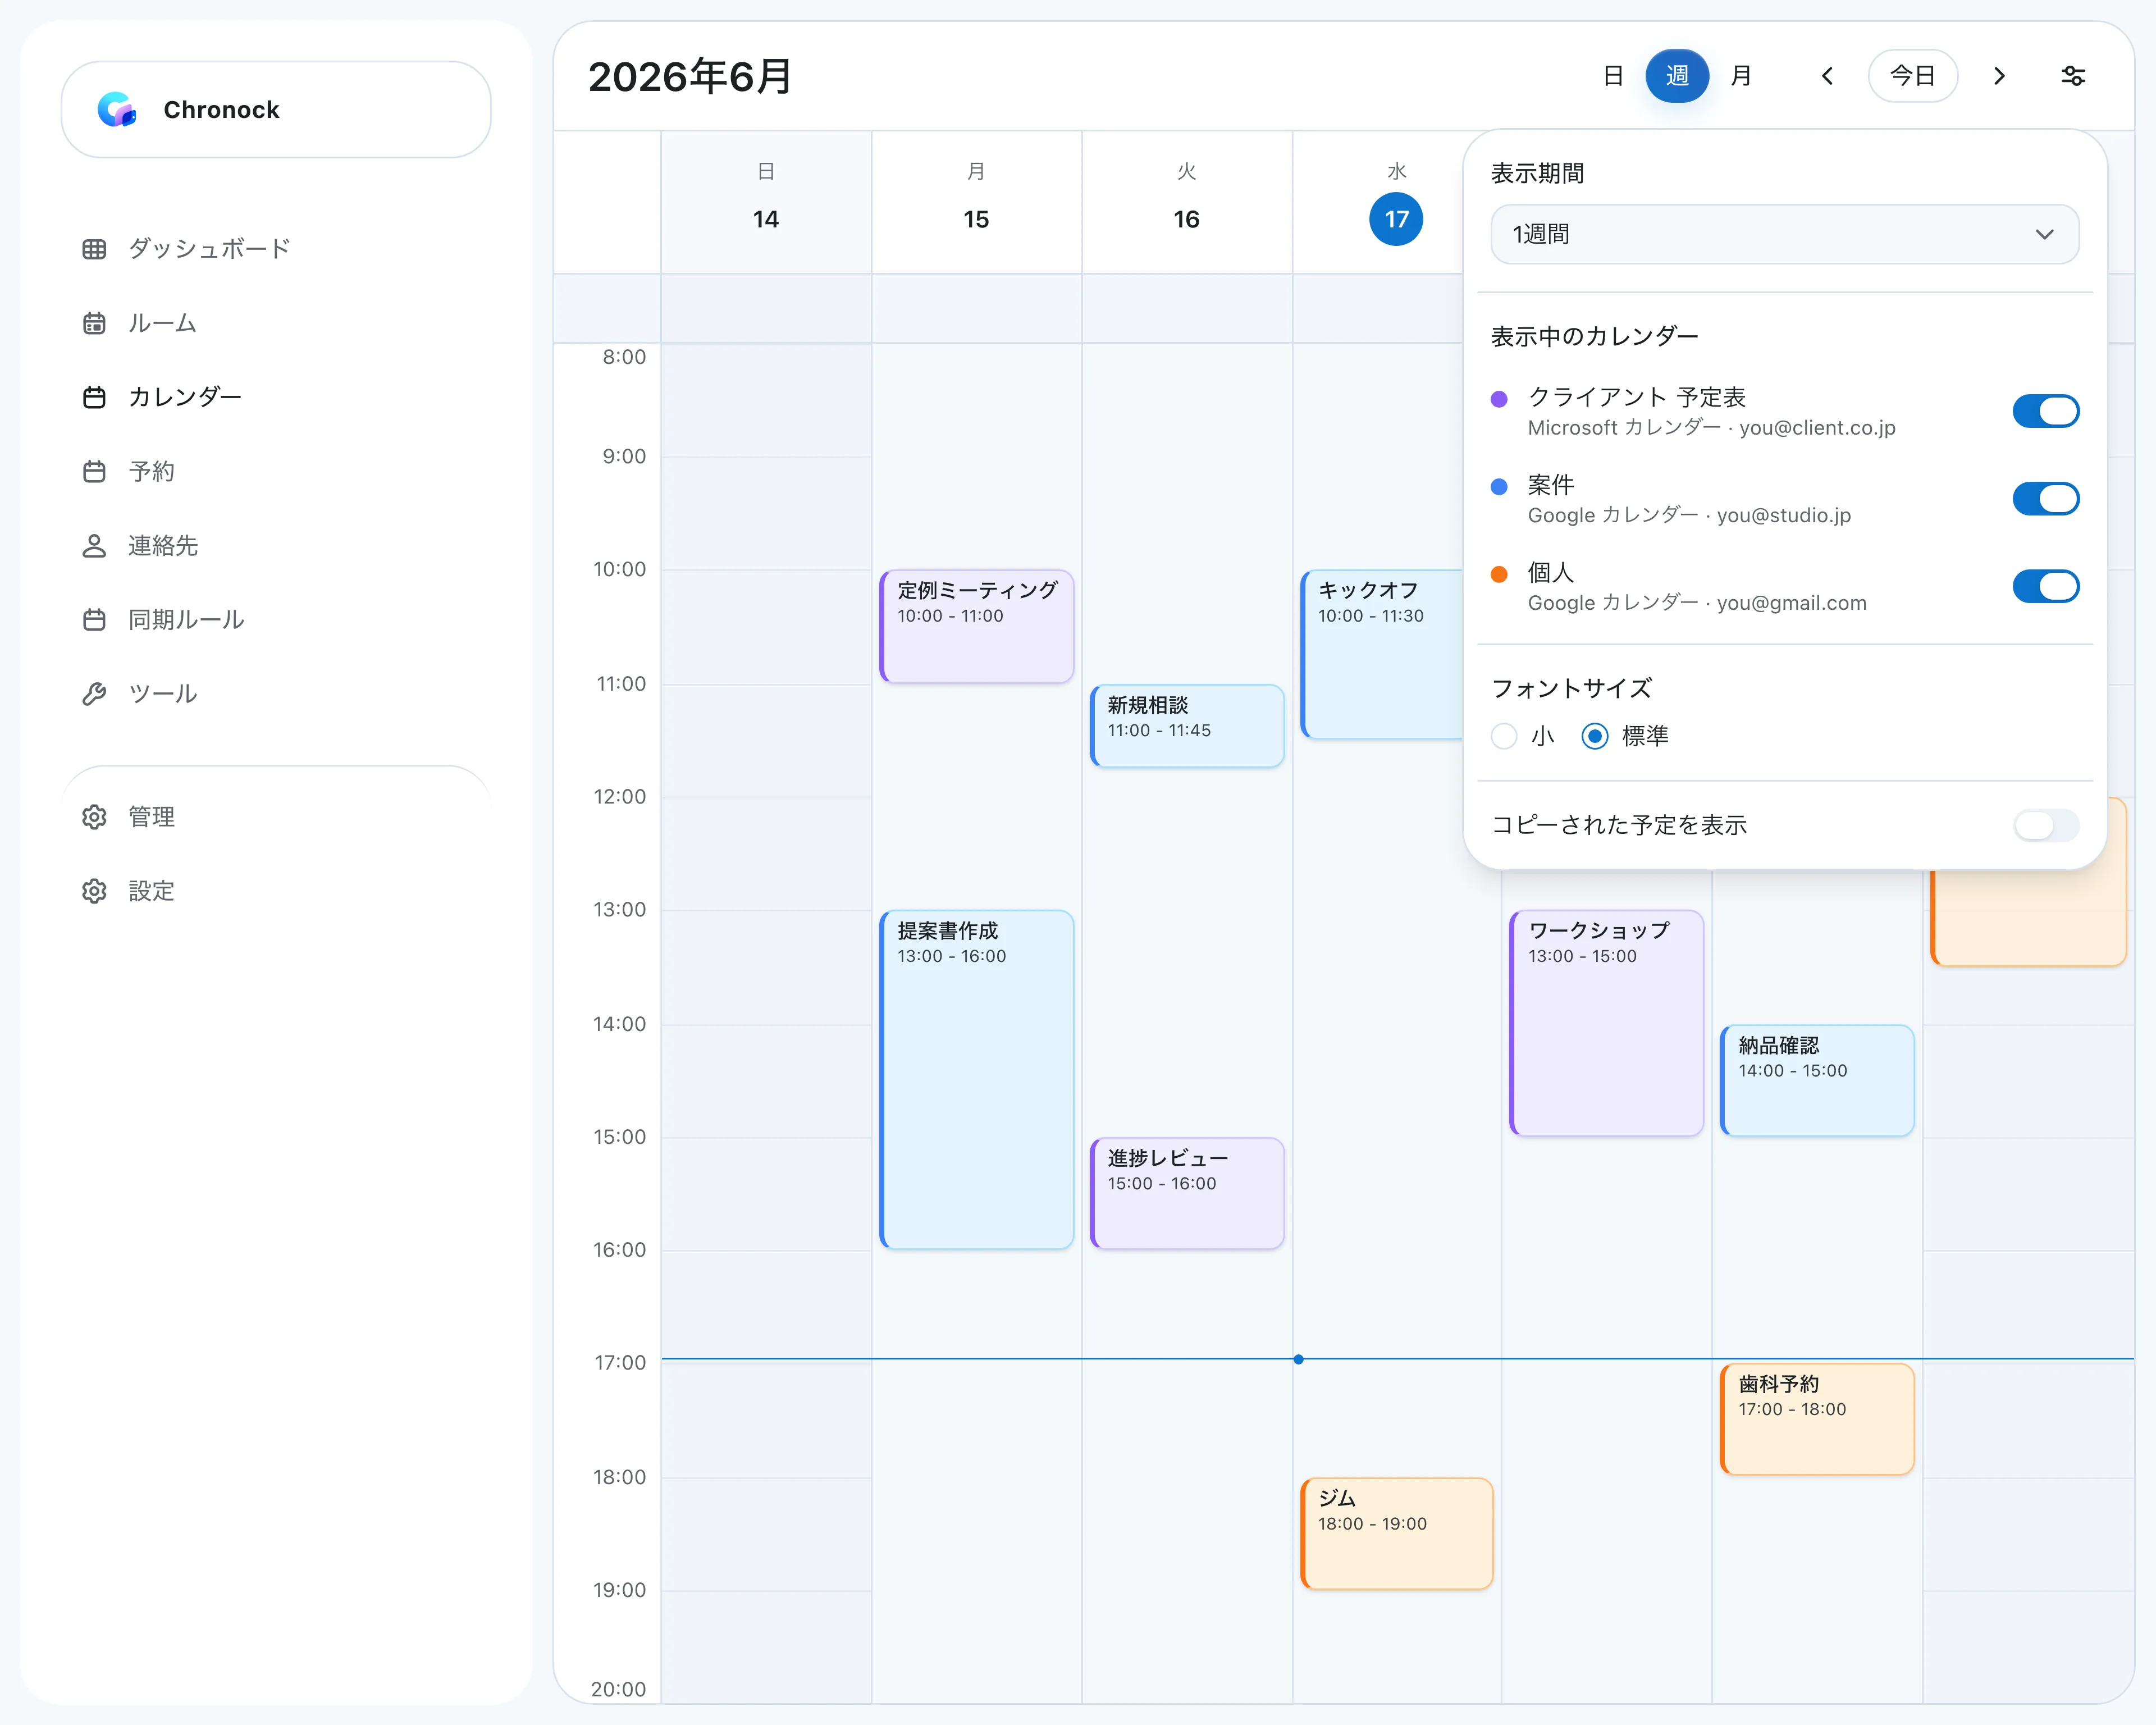Viewport: 2156px width, 1725px height.
Task: Toggle off 個人 calendar visibility
Action: [2046, 586]
